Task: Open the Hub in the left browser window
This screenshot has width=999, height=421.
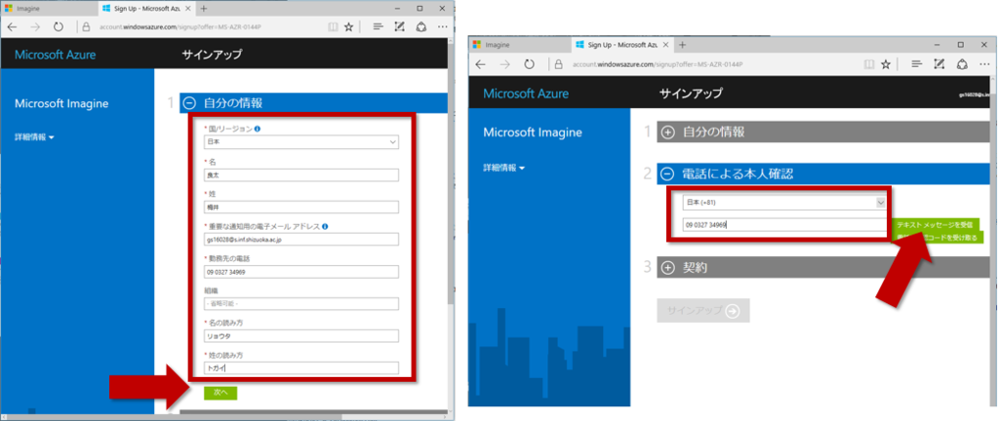Action: 378,27
